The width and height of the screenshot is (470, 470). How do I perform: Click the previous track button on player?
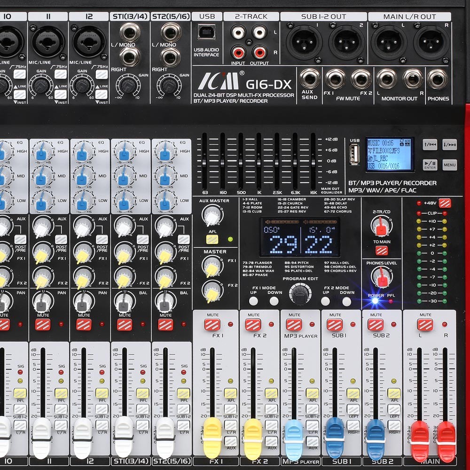(430, 144)
